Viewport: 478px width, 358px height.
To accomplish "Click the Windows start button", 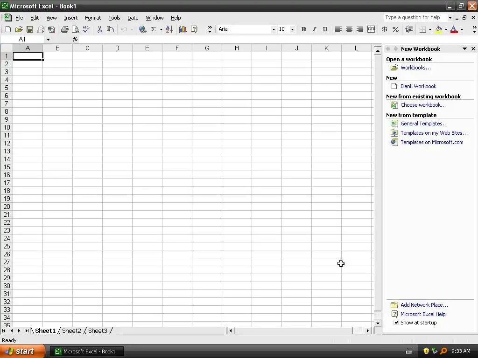I will (x=22, y=351).
